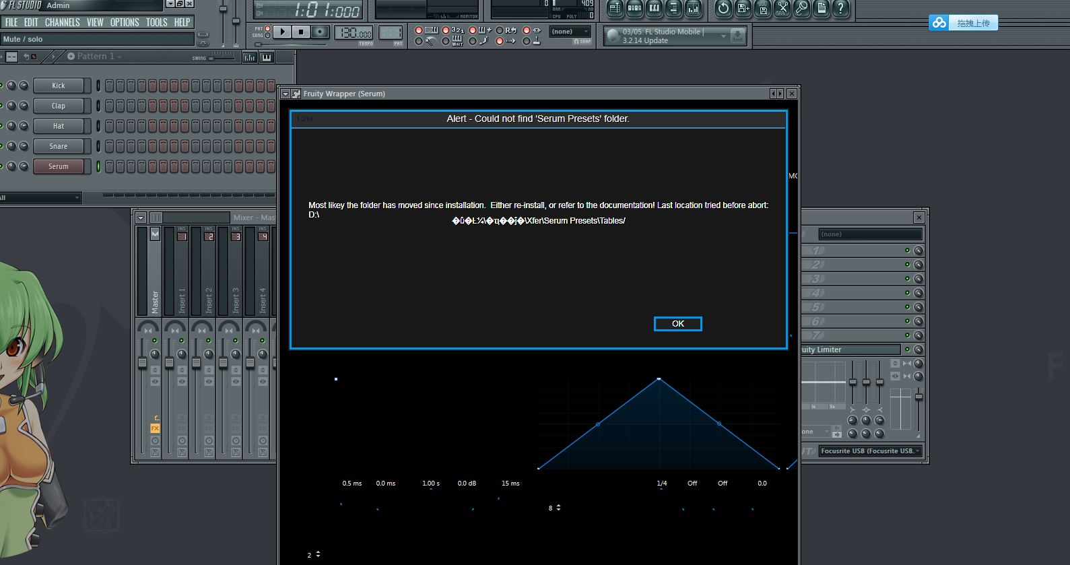Open the Playlist window icon
The image size is (1070, 565).
(x=615, y=9)
